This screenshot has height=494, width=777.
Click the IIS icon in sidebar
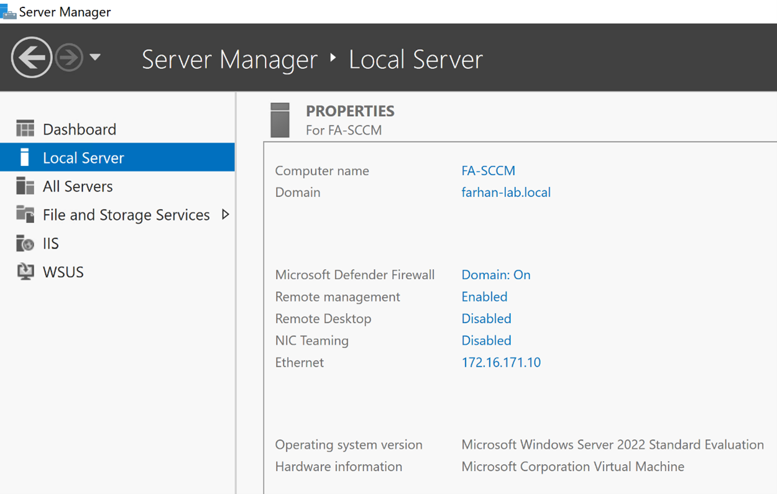coord(25,244)
